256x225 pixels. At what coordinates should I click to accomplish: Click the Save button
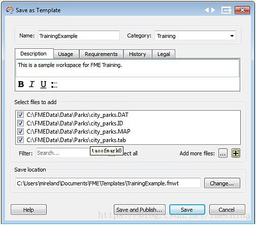187,210
